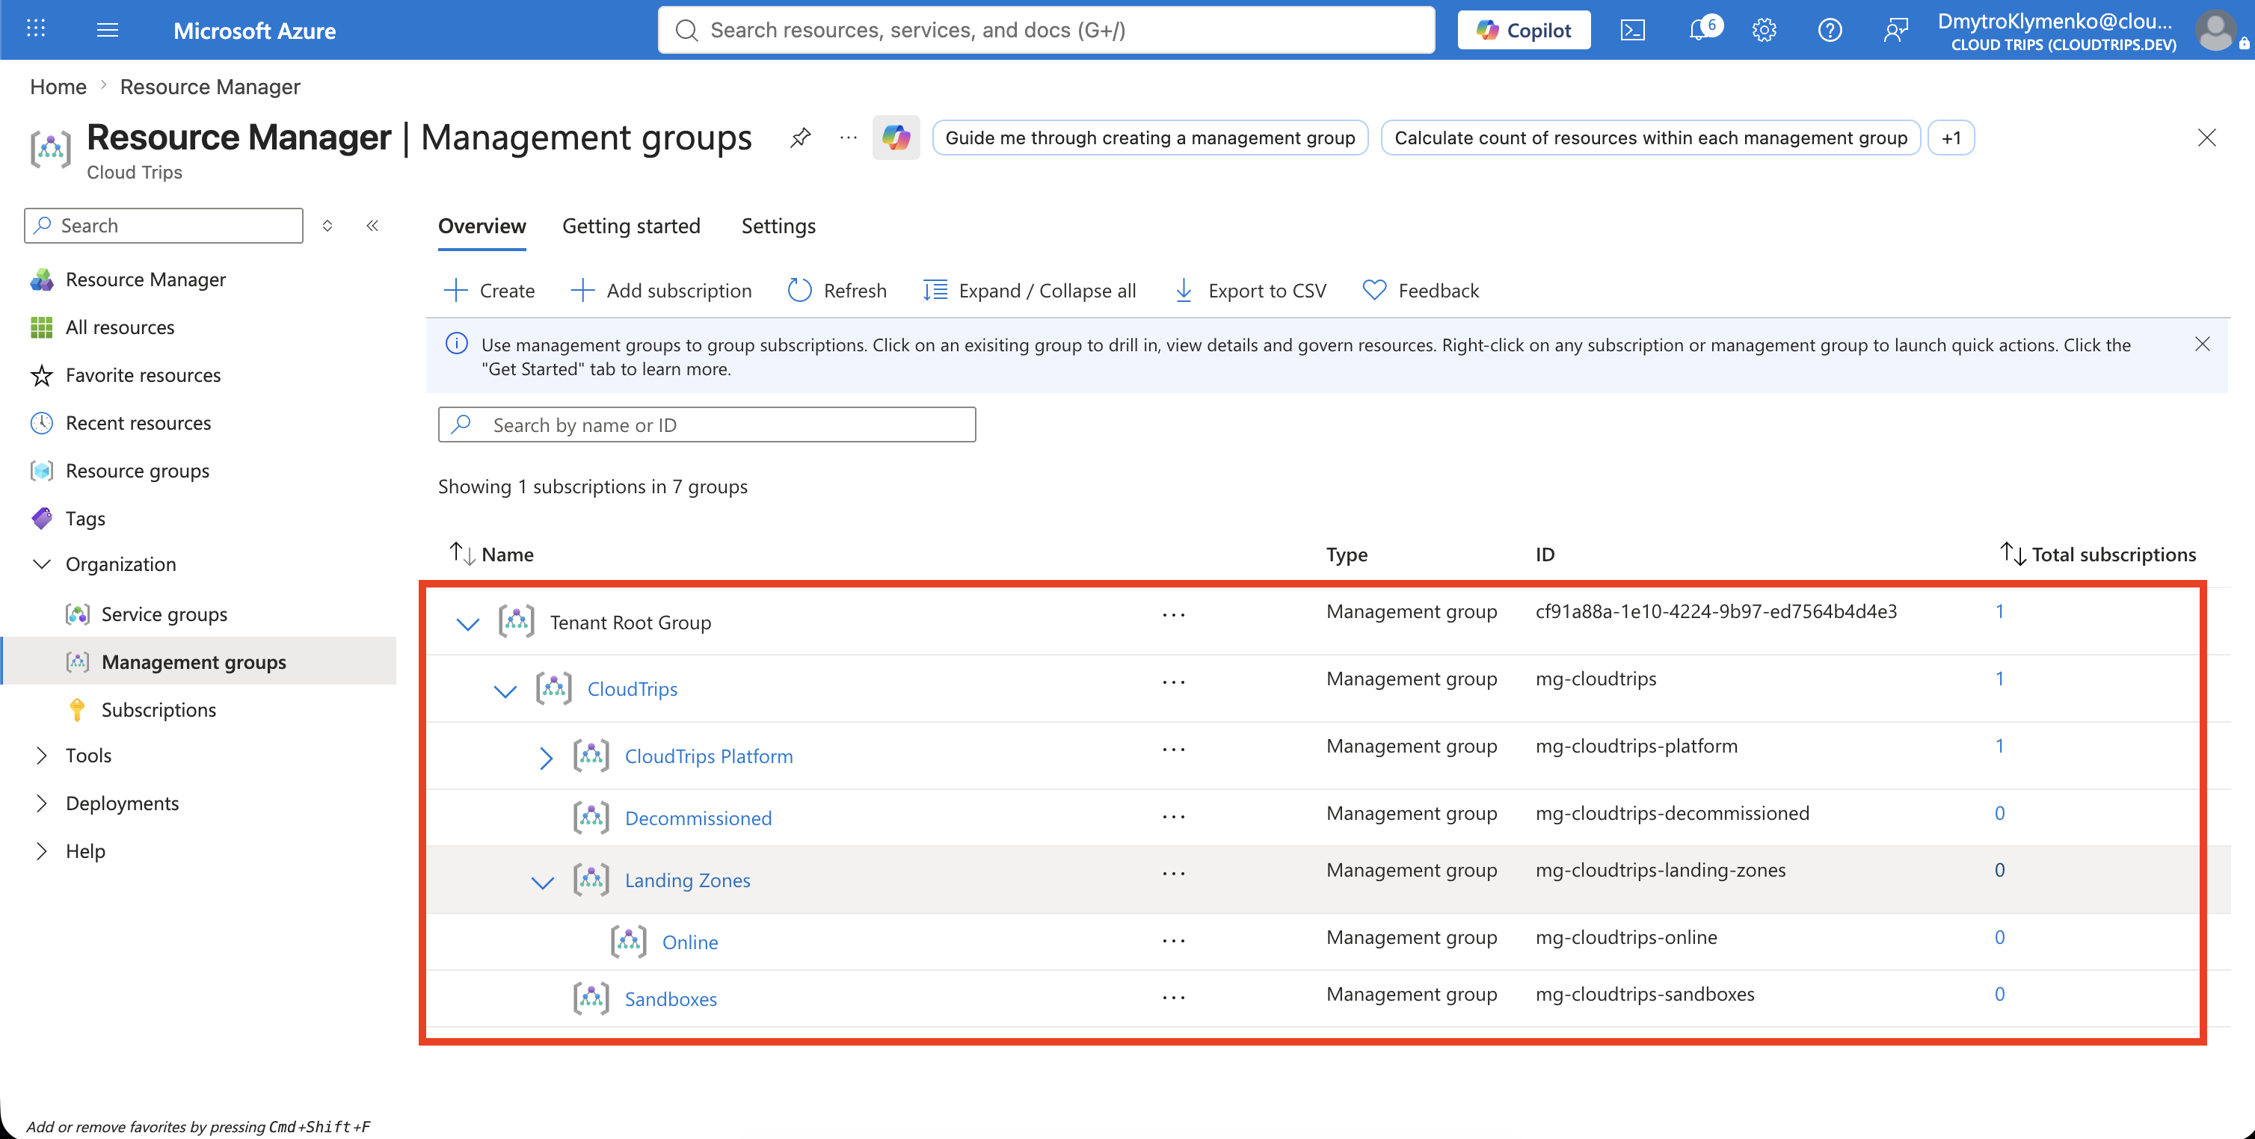2255x1139 pixels.
Task: Open the help question mark menu
Action: 1830,30
